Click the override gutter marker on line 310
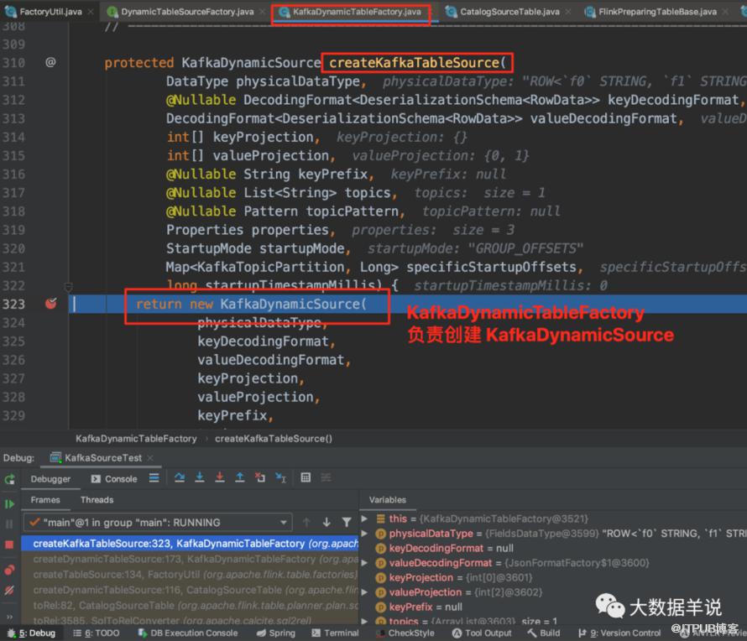 coord(50,62)
